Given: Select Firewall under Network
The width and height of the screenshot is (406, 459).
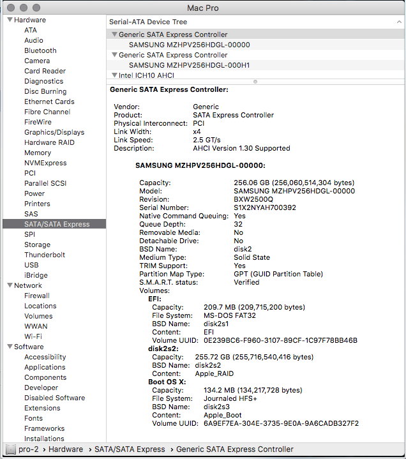Looking at the screenshot, I should (37, 296).
